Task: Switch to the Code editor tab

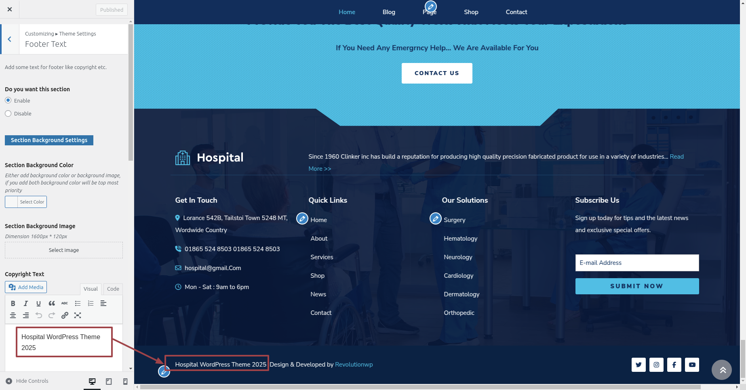Action: point(113,289)
